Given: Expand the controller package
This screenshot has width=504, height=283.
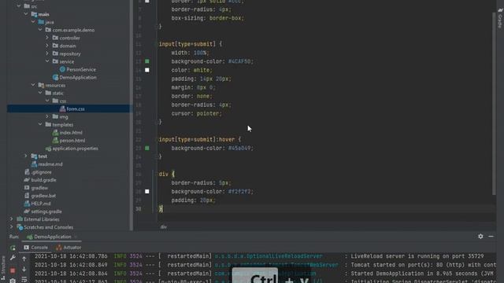Looking at the screenshot, I should point(47,38).
